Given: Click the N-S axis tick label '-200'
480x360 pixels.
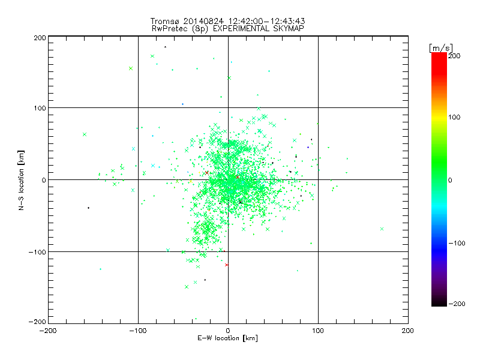Looking at the screenshot, I should [x=37, y=322].
